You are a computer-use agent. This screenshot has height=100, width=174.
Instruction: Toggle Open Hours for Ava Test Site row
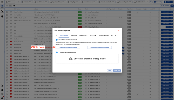129,15
